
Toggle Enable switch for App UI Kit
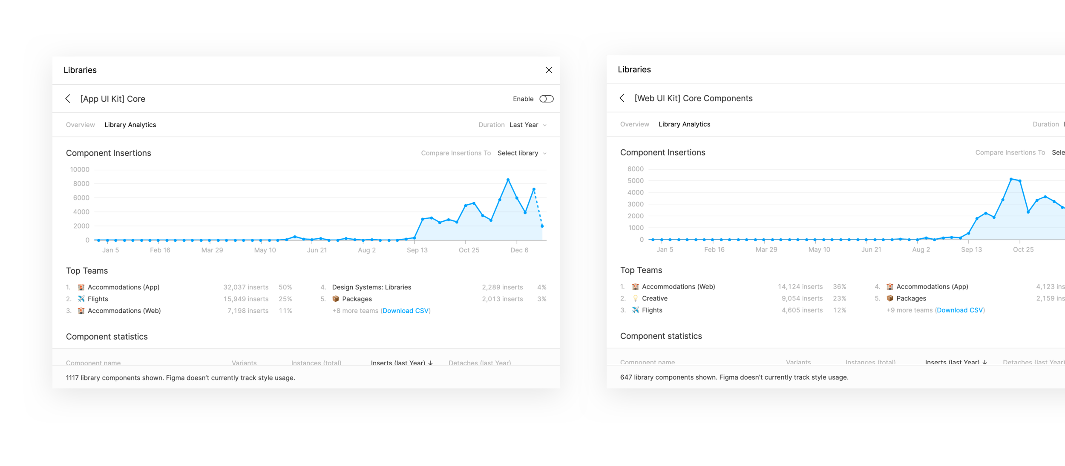click(546, 99)
